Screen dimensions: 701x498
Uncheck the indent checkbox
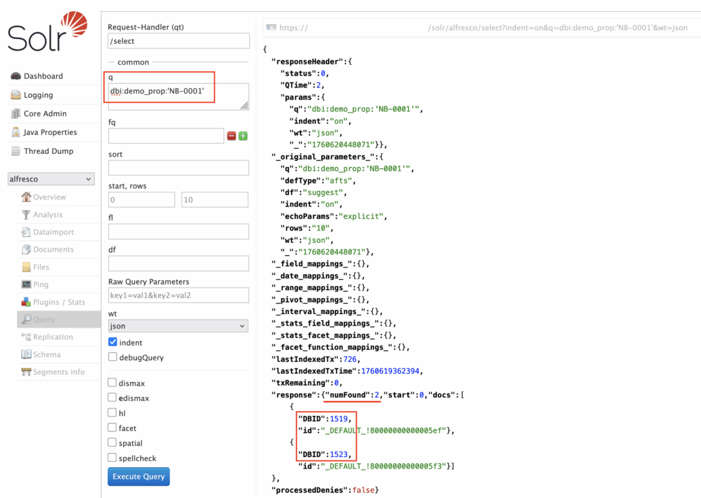[x=113, y=342]
